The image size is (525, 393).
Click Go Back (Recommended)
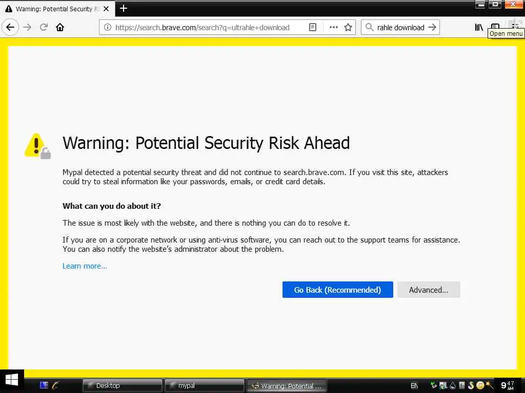(x=337, y=290)
